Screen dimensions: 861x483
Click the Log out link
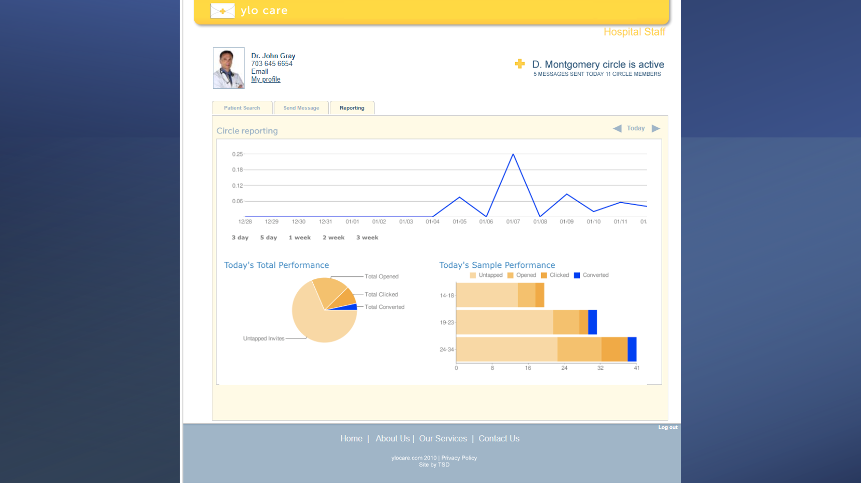(668, 427)
